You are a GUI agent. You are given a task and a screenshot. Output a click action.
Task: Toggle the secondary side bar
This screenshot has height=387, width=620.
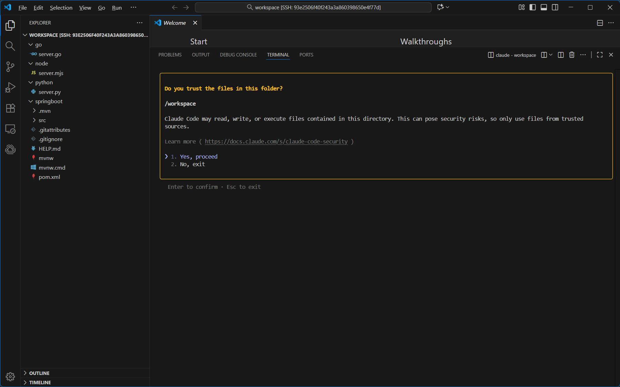[555, 8]
